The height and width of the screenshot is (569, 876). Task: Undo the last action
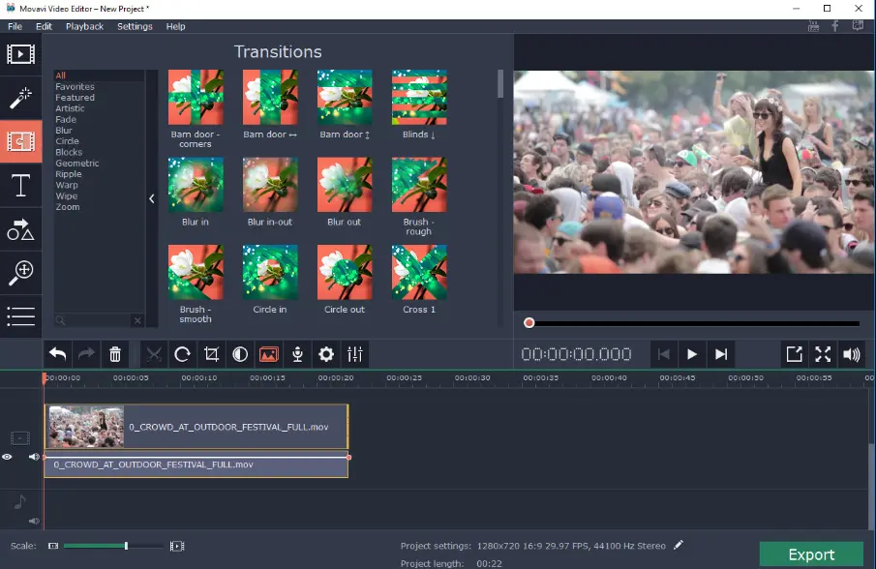click(x=57, y=354)
